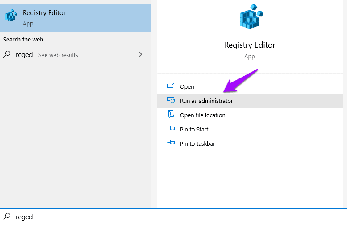347x225 pixels.
Task: Select the Registry Editor App best match result
Action: click(76, 18)
